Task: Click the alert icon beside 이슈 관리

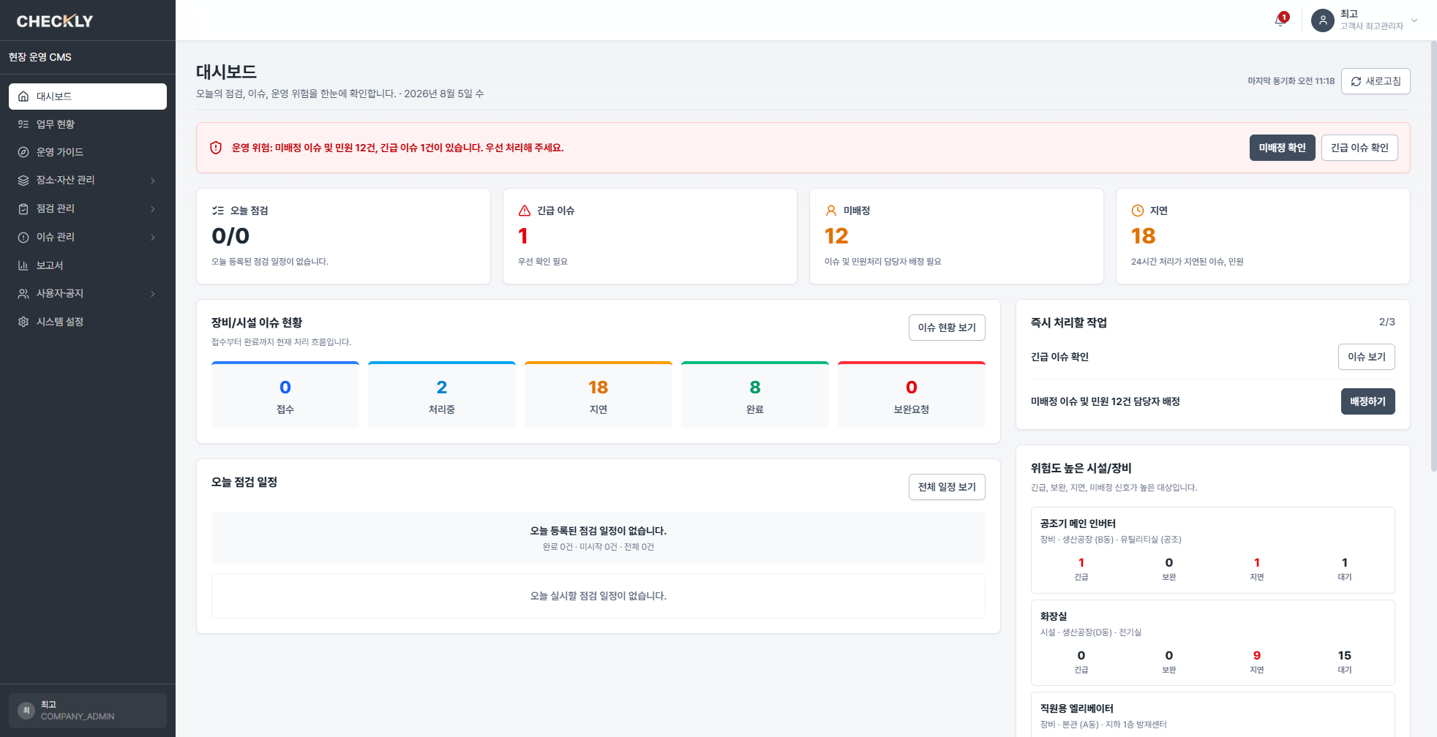Action: [23, 237]
